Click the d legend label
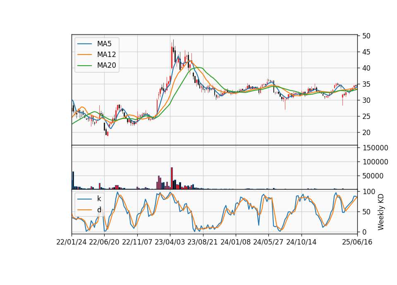Viewport: 397px width, 285px height. point(99,210)
